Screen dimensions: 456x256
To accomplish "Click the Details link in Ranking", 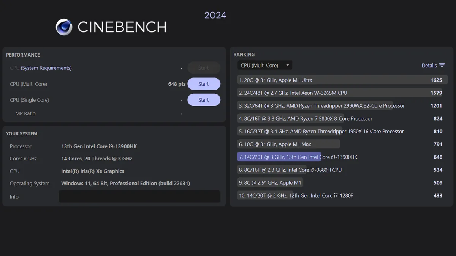I will [x=429, y=65].
